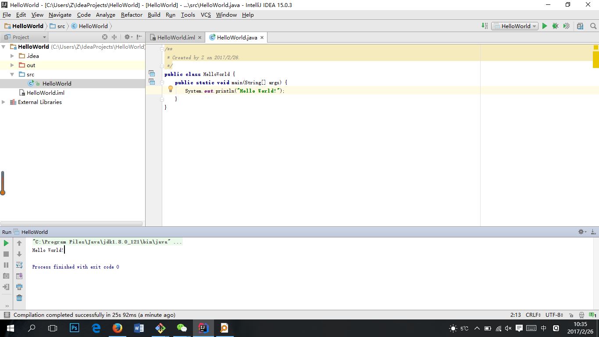This screenshot has height=337, width=599.
Task: Open the Refactor menu
Action: (x=132, y=14)
